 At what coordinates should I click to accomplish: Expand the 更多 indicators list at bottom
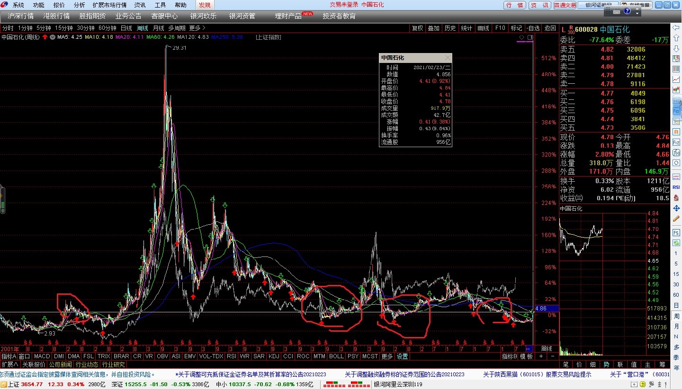pyautogui.click(x=387, y=356)
